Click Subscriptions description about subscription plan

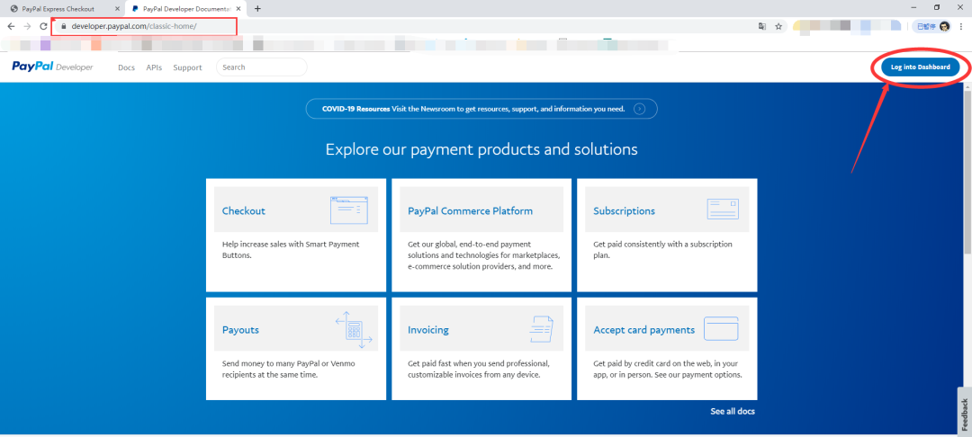pyautogui.click(x=662, y=249)
